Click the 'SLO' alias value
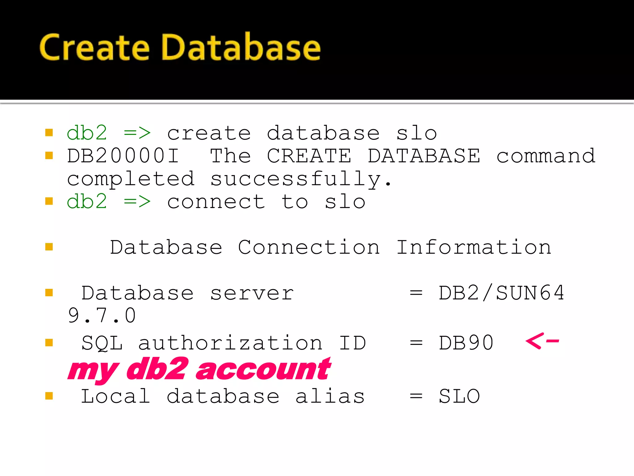 [459, 396]
